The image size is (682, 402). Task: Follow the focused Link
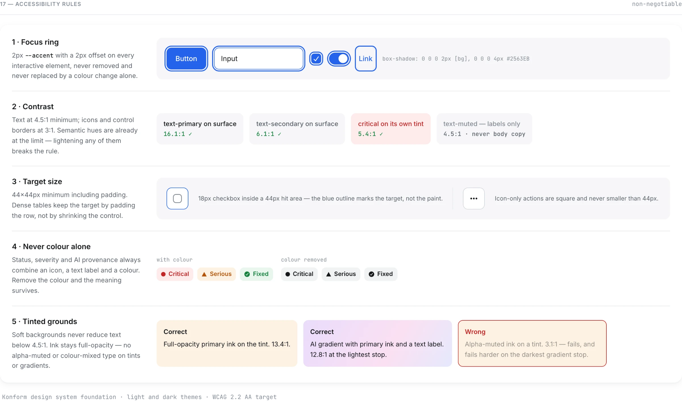tap(365, 59)
